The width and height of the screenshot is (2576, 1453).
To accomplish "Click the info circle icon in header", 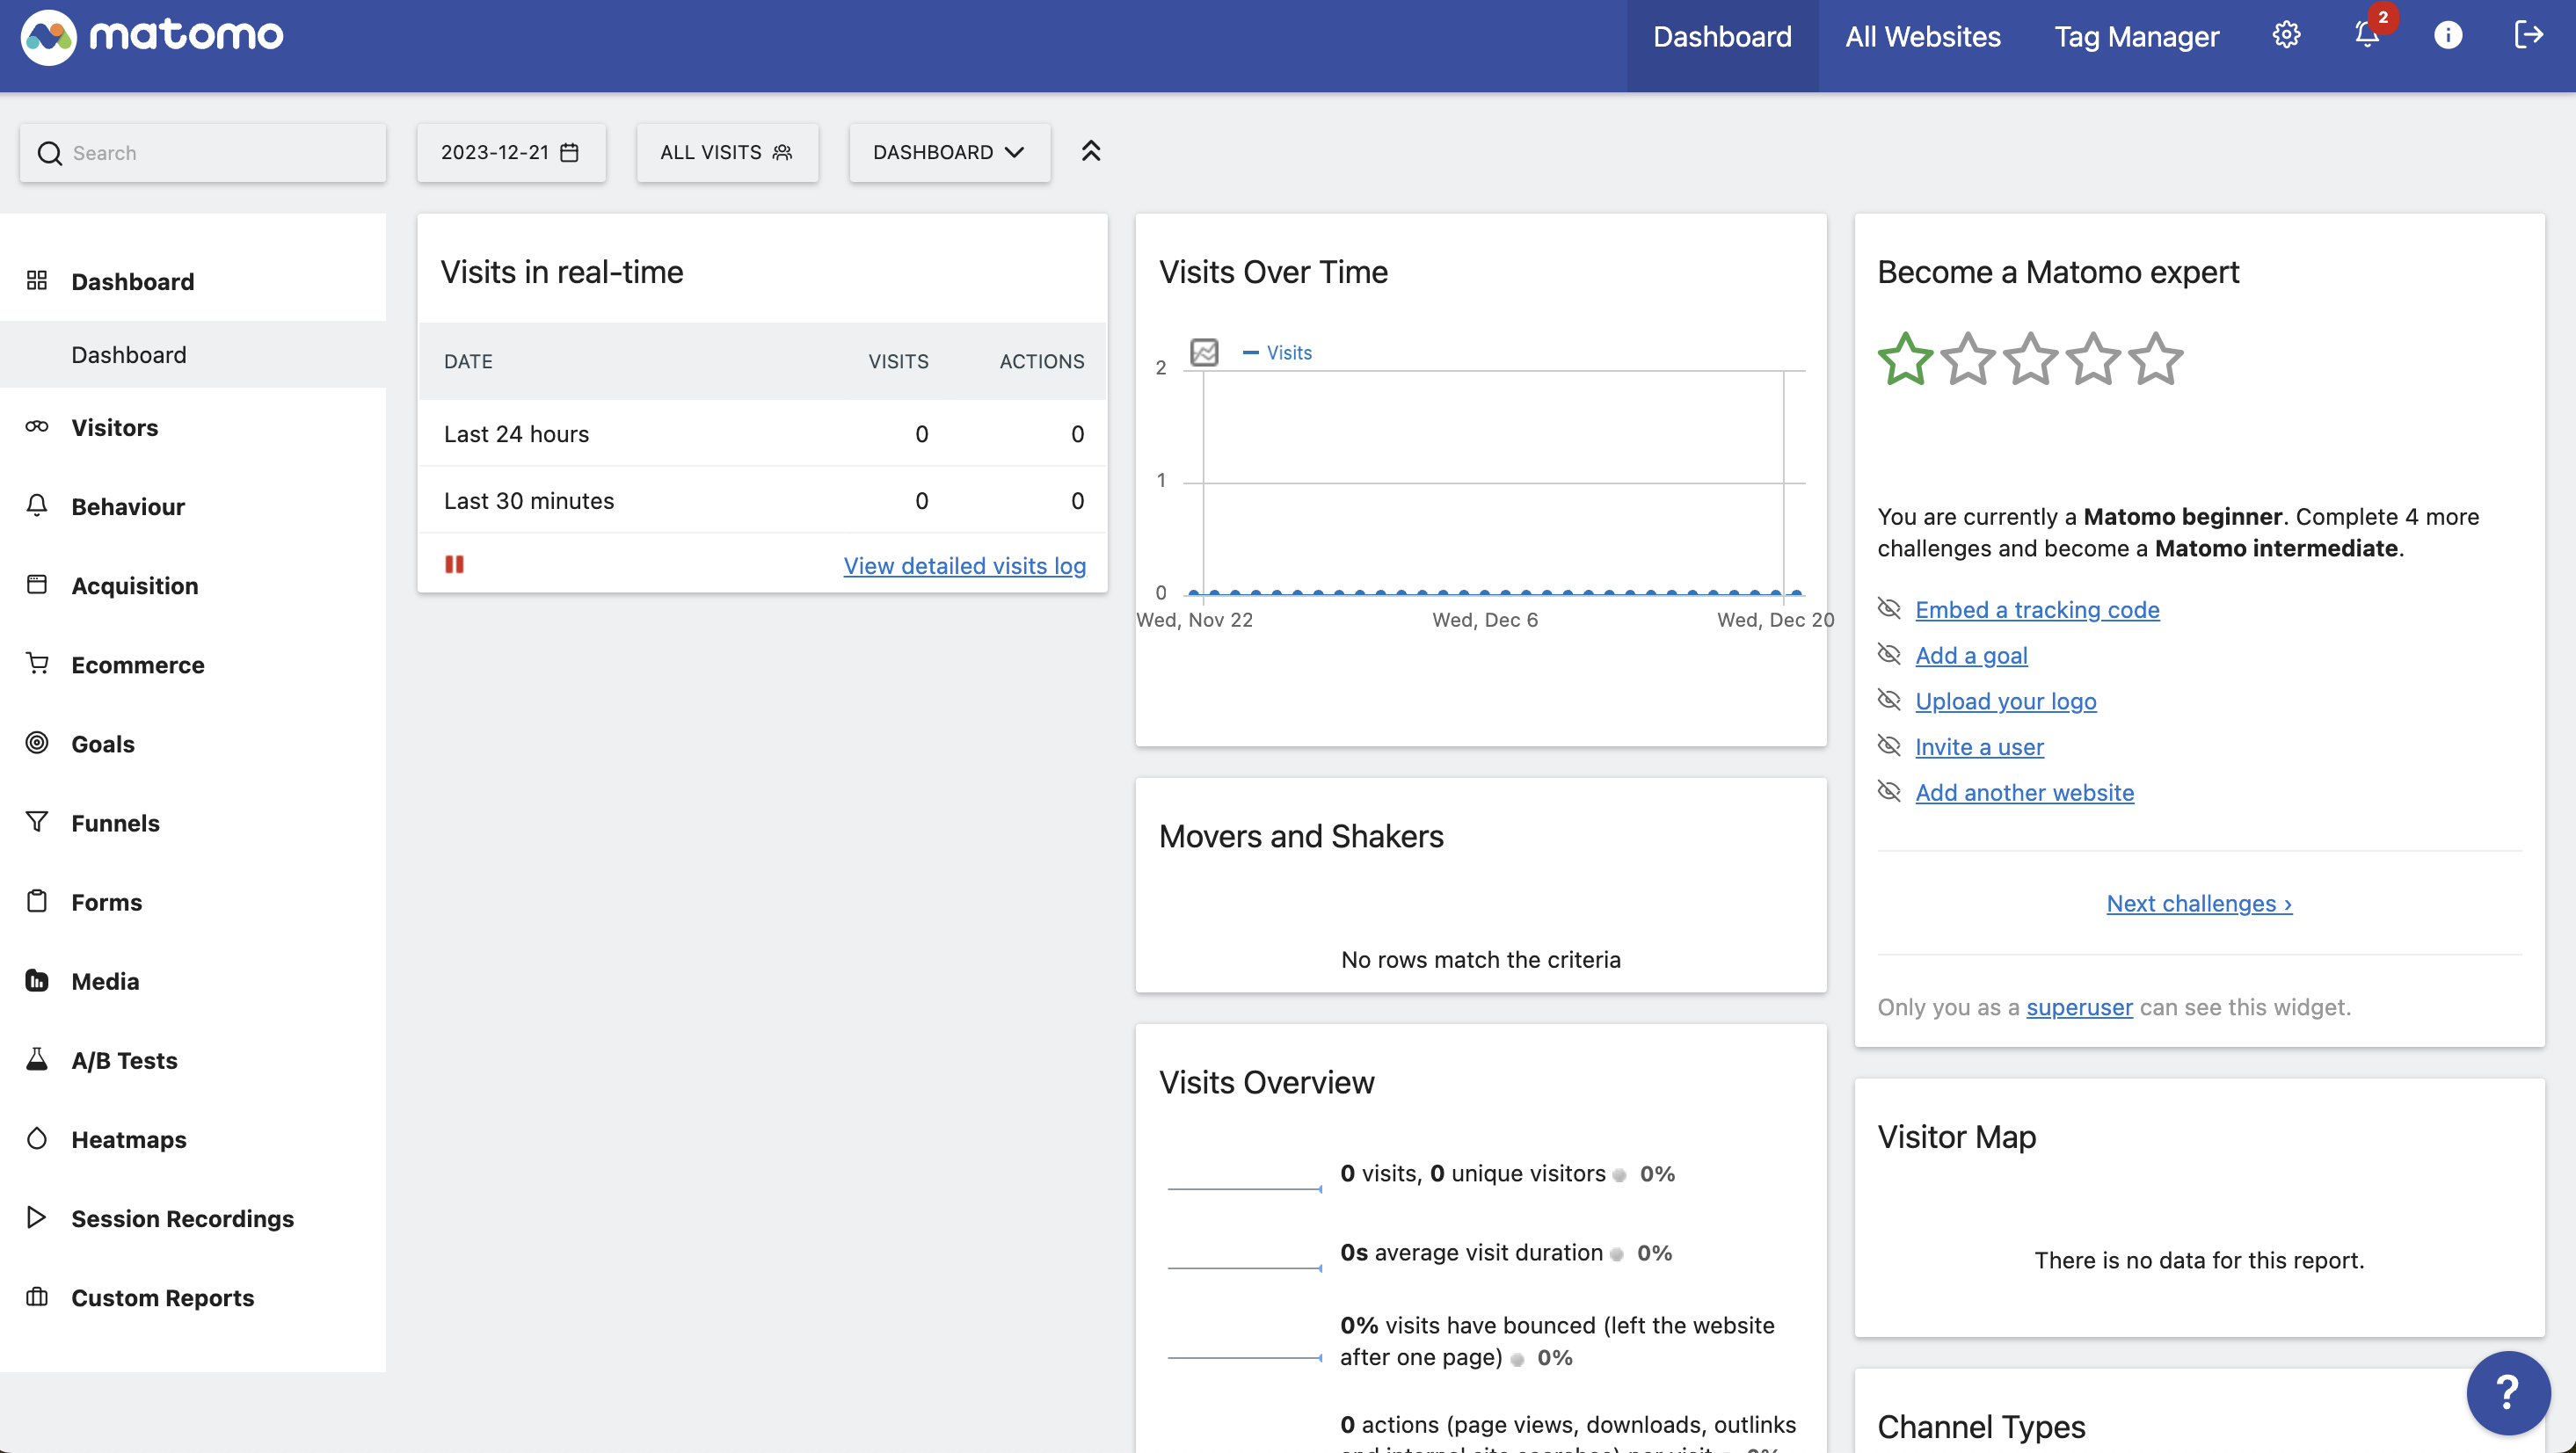I will [x=2447, y=36].
